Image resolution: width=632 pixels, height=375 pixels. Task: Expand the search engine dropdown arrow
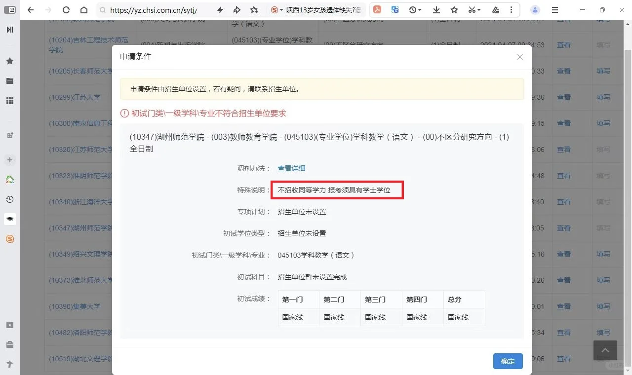tap(281, 10)
